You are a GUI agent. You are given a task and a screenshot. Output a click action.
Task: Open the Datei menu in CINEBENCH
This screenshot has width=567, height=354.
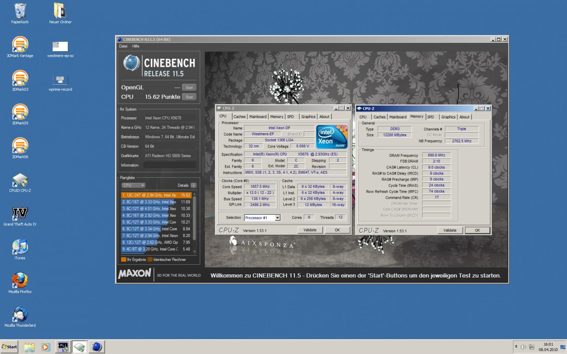click(123, 46)
